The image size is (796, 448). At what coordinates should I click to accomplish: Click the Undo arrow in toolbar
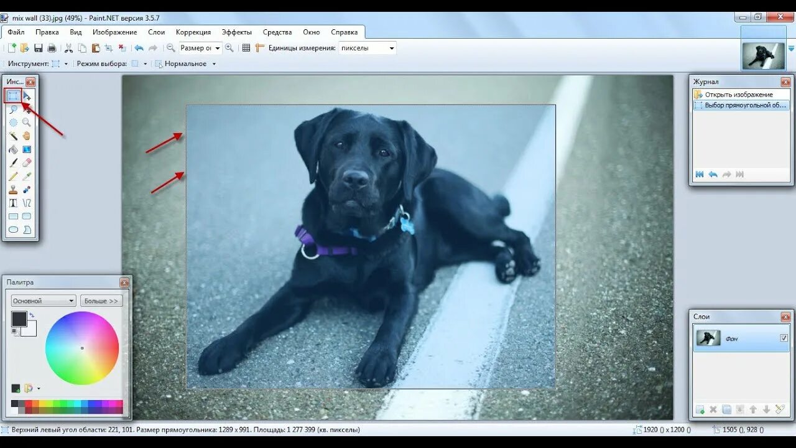coord(139,48)
